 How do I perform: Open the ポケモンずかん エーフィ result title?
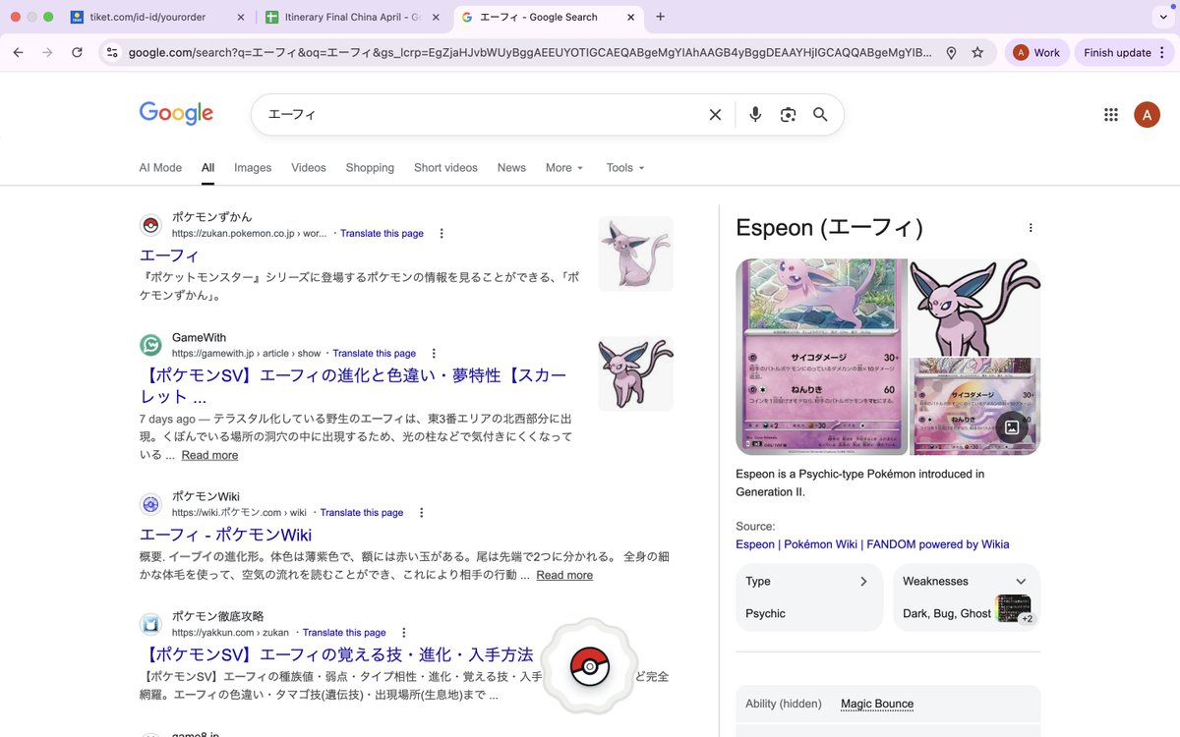[x=169, y=255]
